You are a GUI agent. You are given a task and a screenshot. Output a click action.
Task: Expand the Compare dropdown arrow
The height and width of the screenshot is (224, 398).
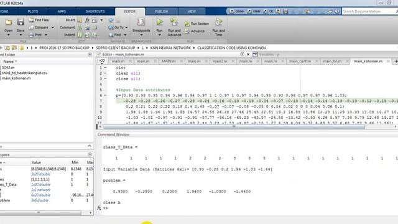[52, 27]
